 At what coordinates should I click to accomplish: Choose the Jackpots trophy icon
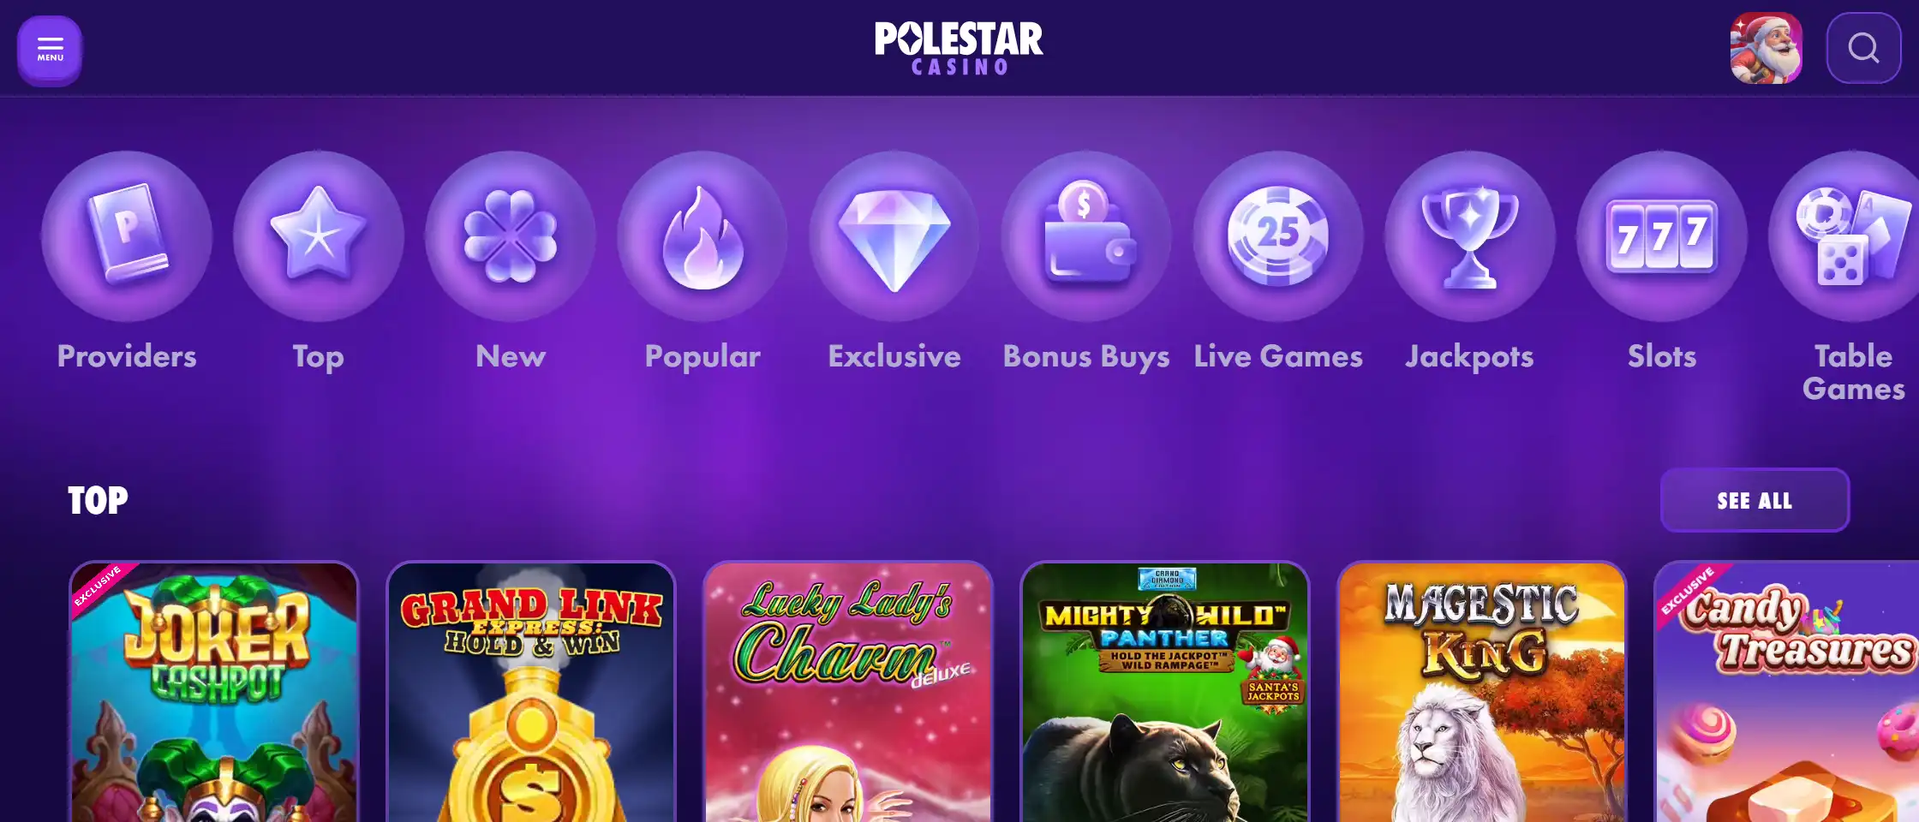coord(1470,236)
